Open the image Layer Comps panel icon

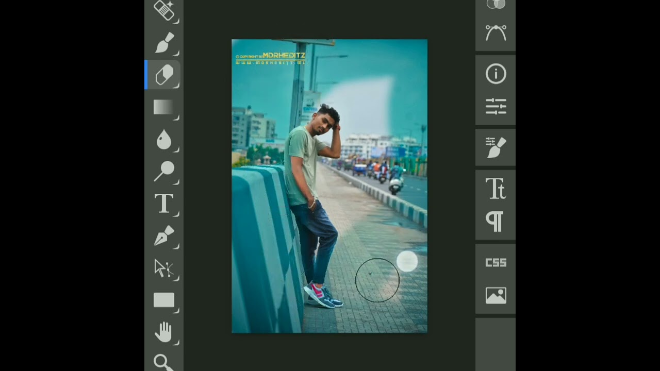click(496, 296)
